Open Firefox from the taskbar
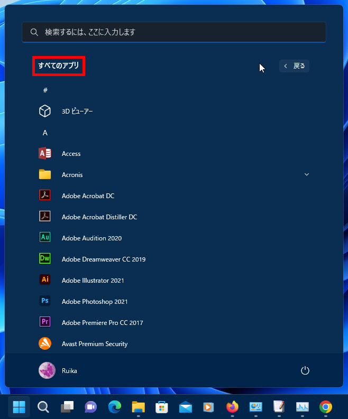348x419 pixels. 232,407
